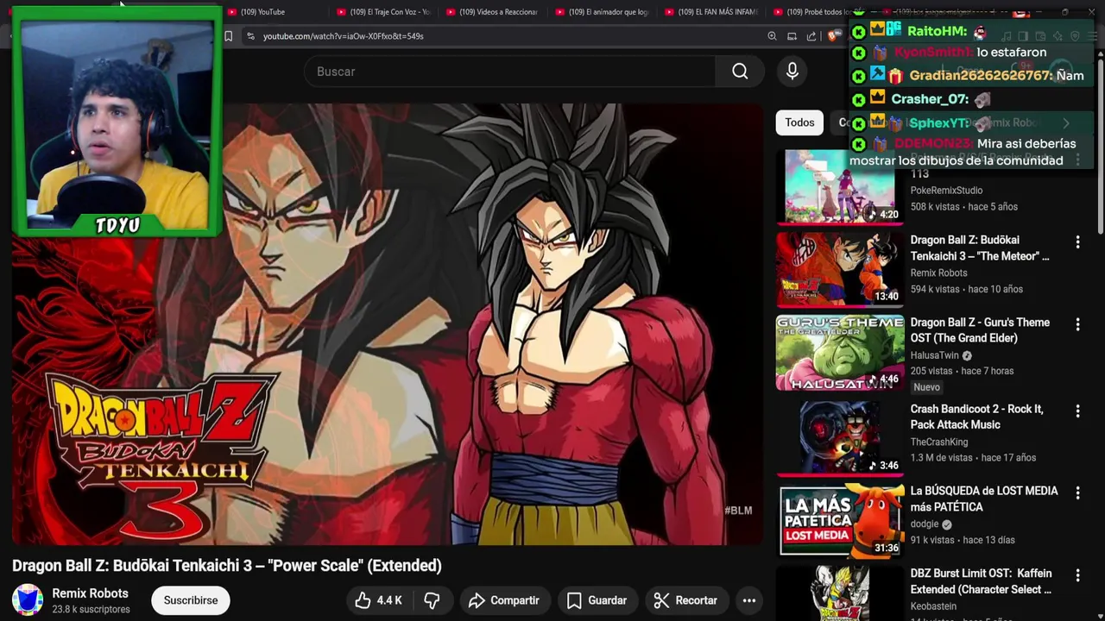Open Crash Bandicoot thumbnail 3:46

(840, 437)
